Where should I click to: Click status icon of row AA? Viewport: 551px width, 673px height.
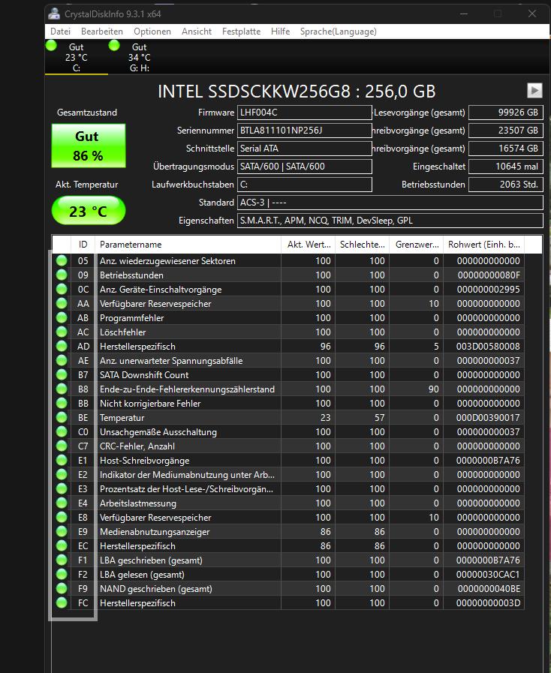[x=62, y=303]
